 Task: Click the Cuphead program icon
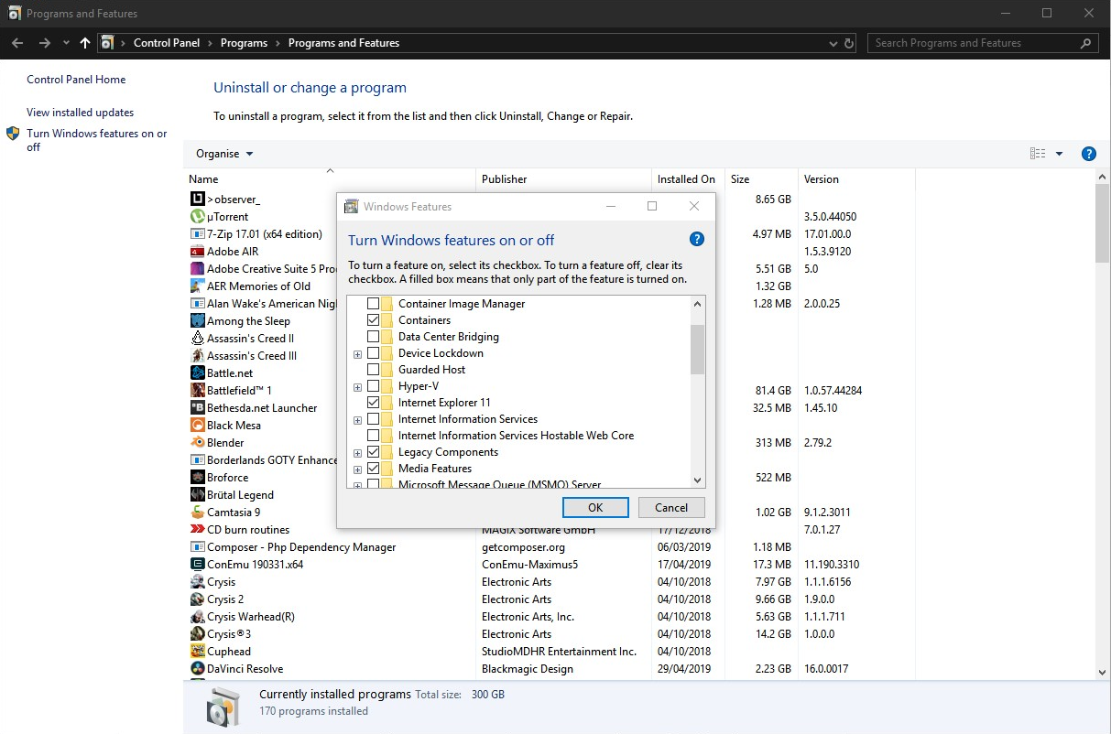[x=197, y=651]
